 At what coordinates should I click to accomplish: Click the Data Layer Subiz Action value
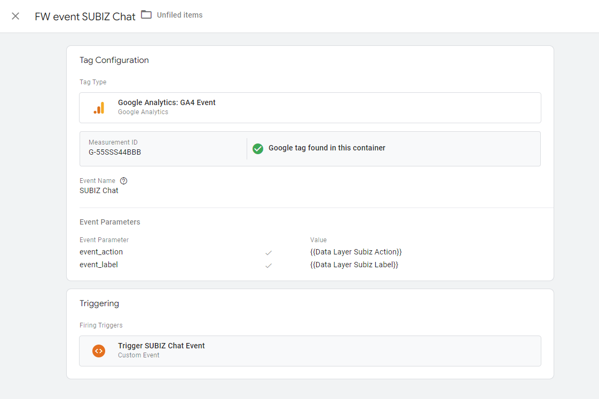pos(356,252)
